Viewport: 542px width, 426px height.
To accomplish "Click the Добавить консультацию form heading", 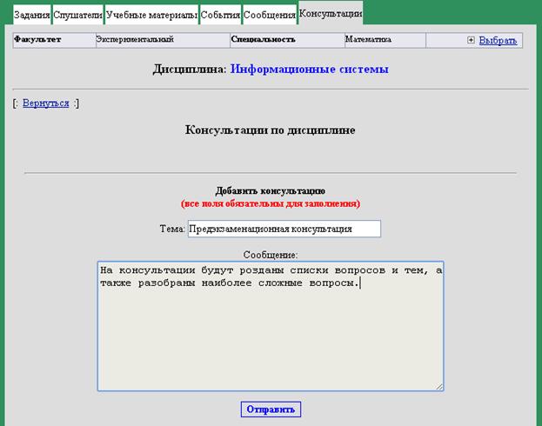I will (271, 190).
